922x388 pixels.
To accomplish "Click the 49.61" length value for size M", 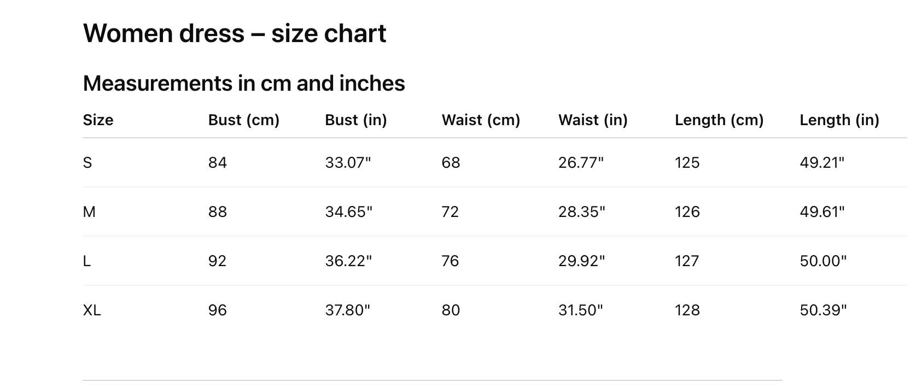I will click(822, 212).
